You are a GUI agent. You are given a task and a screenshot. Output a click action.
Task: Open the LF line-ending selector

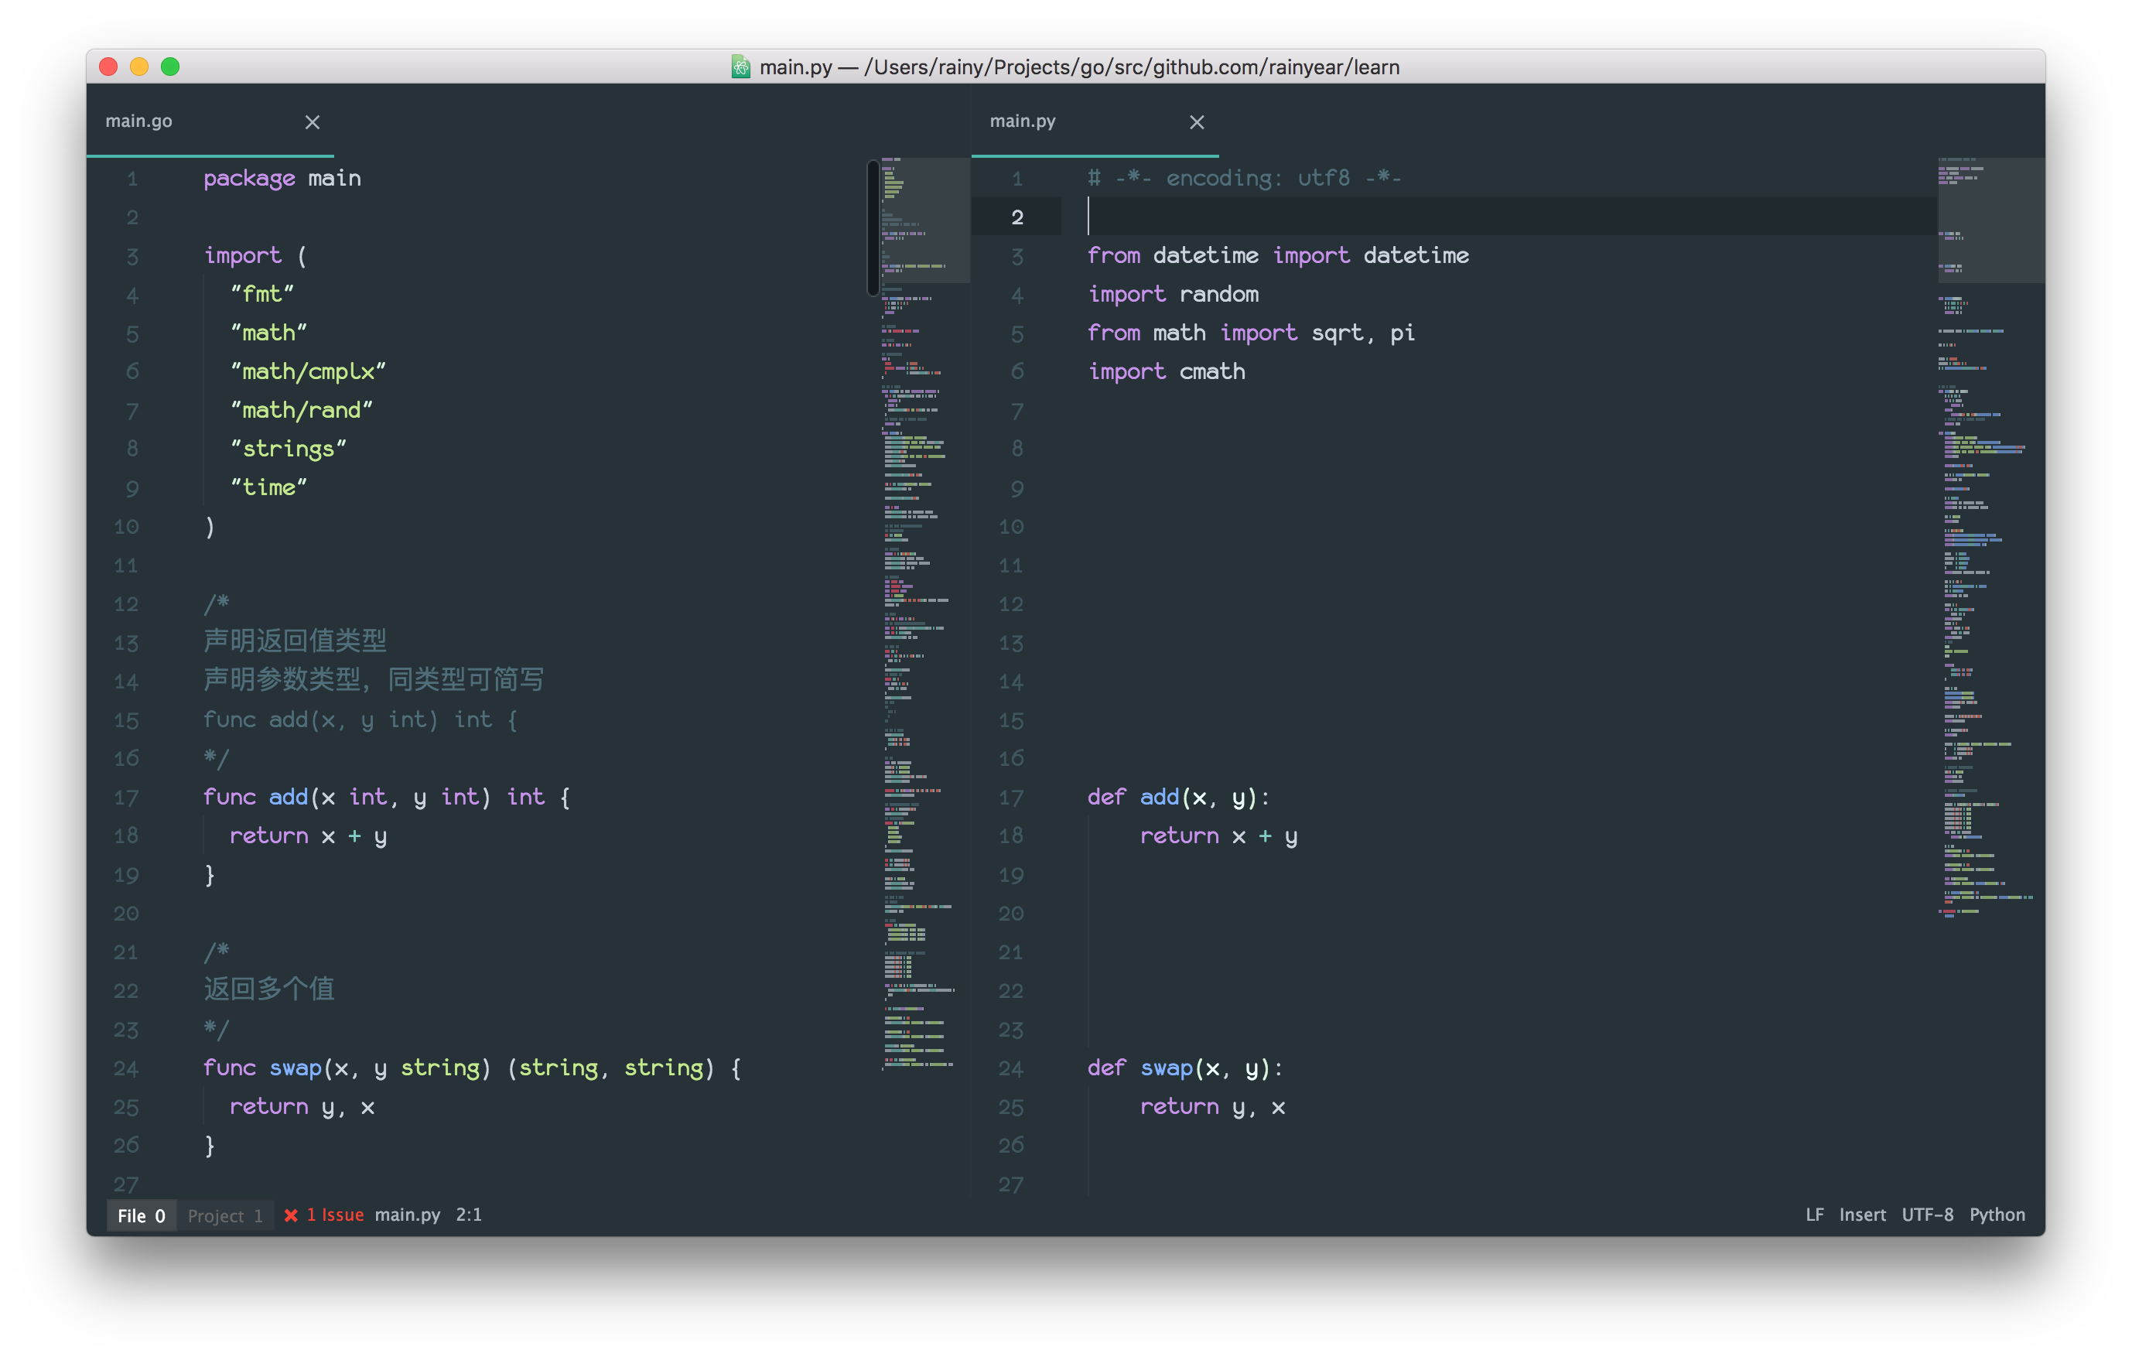point(1814,1215)
